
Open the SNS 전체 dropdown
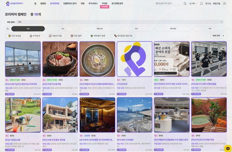pyautogui.click(x=218, y=36)
